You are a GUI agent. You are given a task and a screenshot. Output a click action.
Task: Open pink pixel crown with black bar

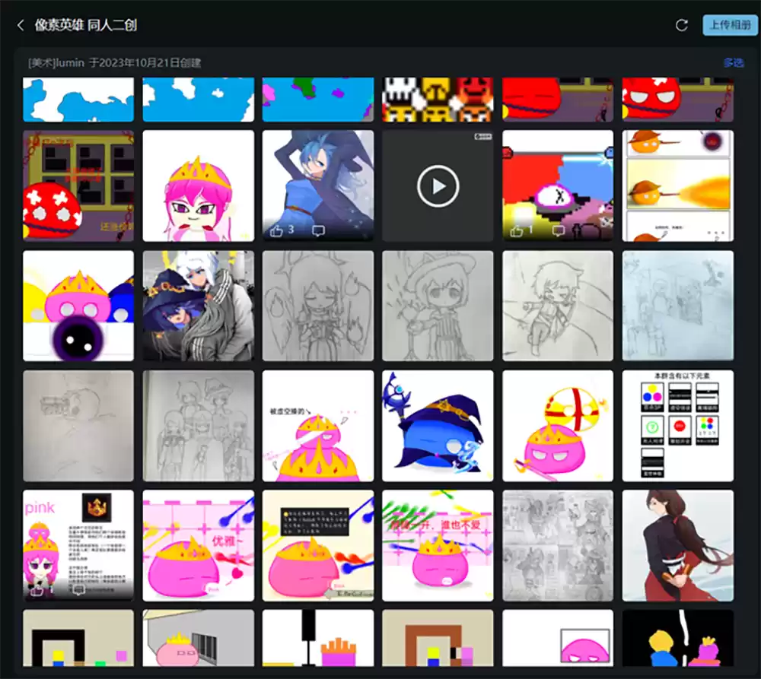[x=318, y=638]
